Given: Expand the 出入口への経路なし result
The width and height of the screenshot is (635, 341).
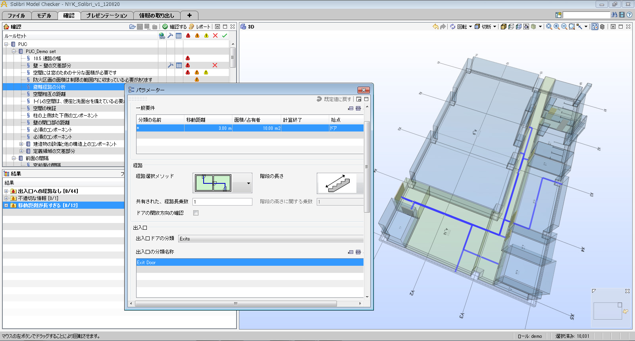Looking at the screenshot, I should coord(6,191).
